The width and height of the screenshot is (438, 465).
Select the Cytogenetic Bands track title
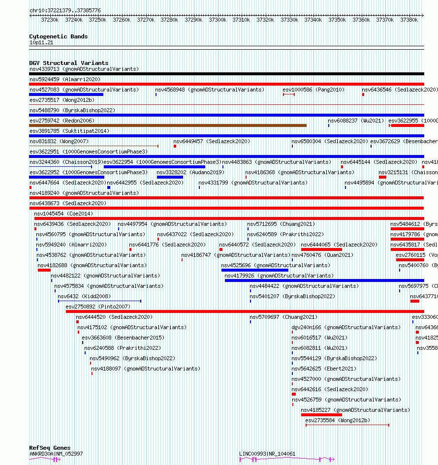tap(59, 36)
